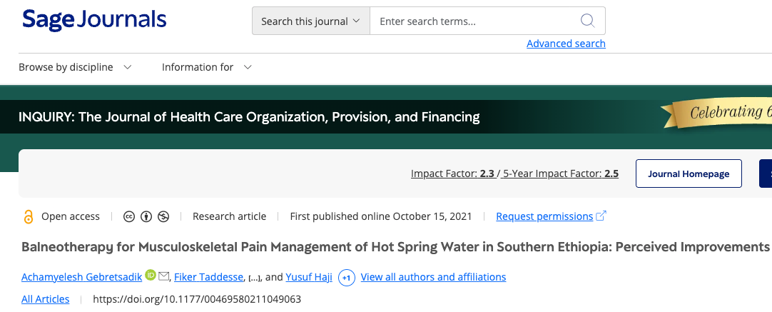Click the Creative Commons CC icon

coord(130,216)
